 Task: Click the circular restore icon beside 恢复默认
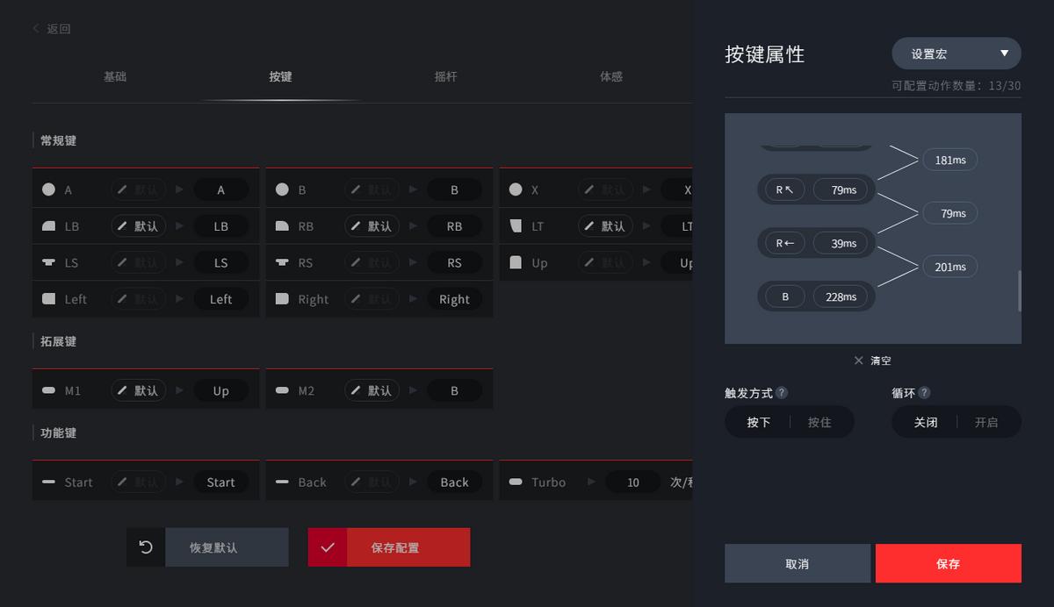pyautogui.click(x=145, y=546)
